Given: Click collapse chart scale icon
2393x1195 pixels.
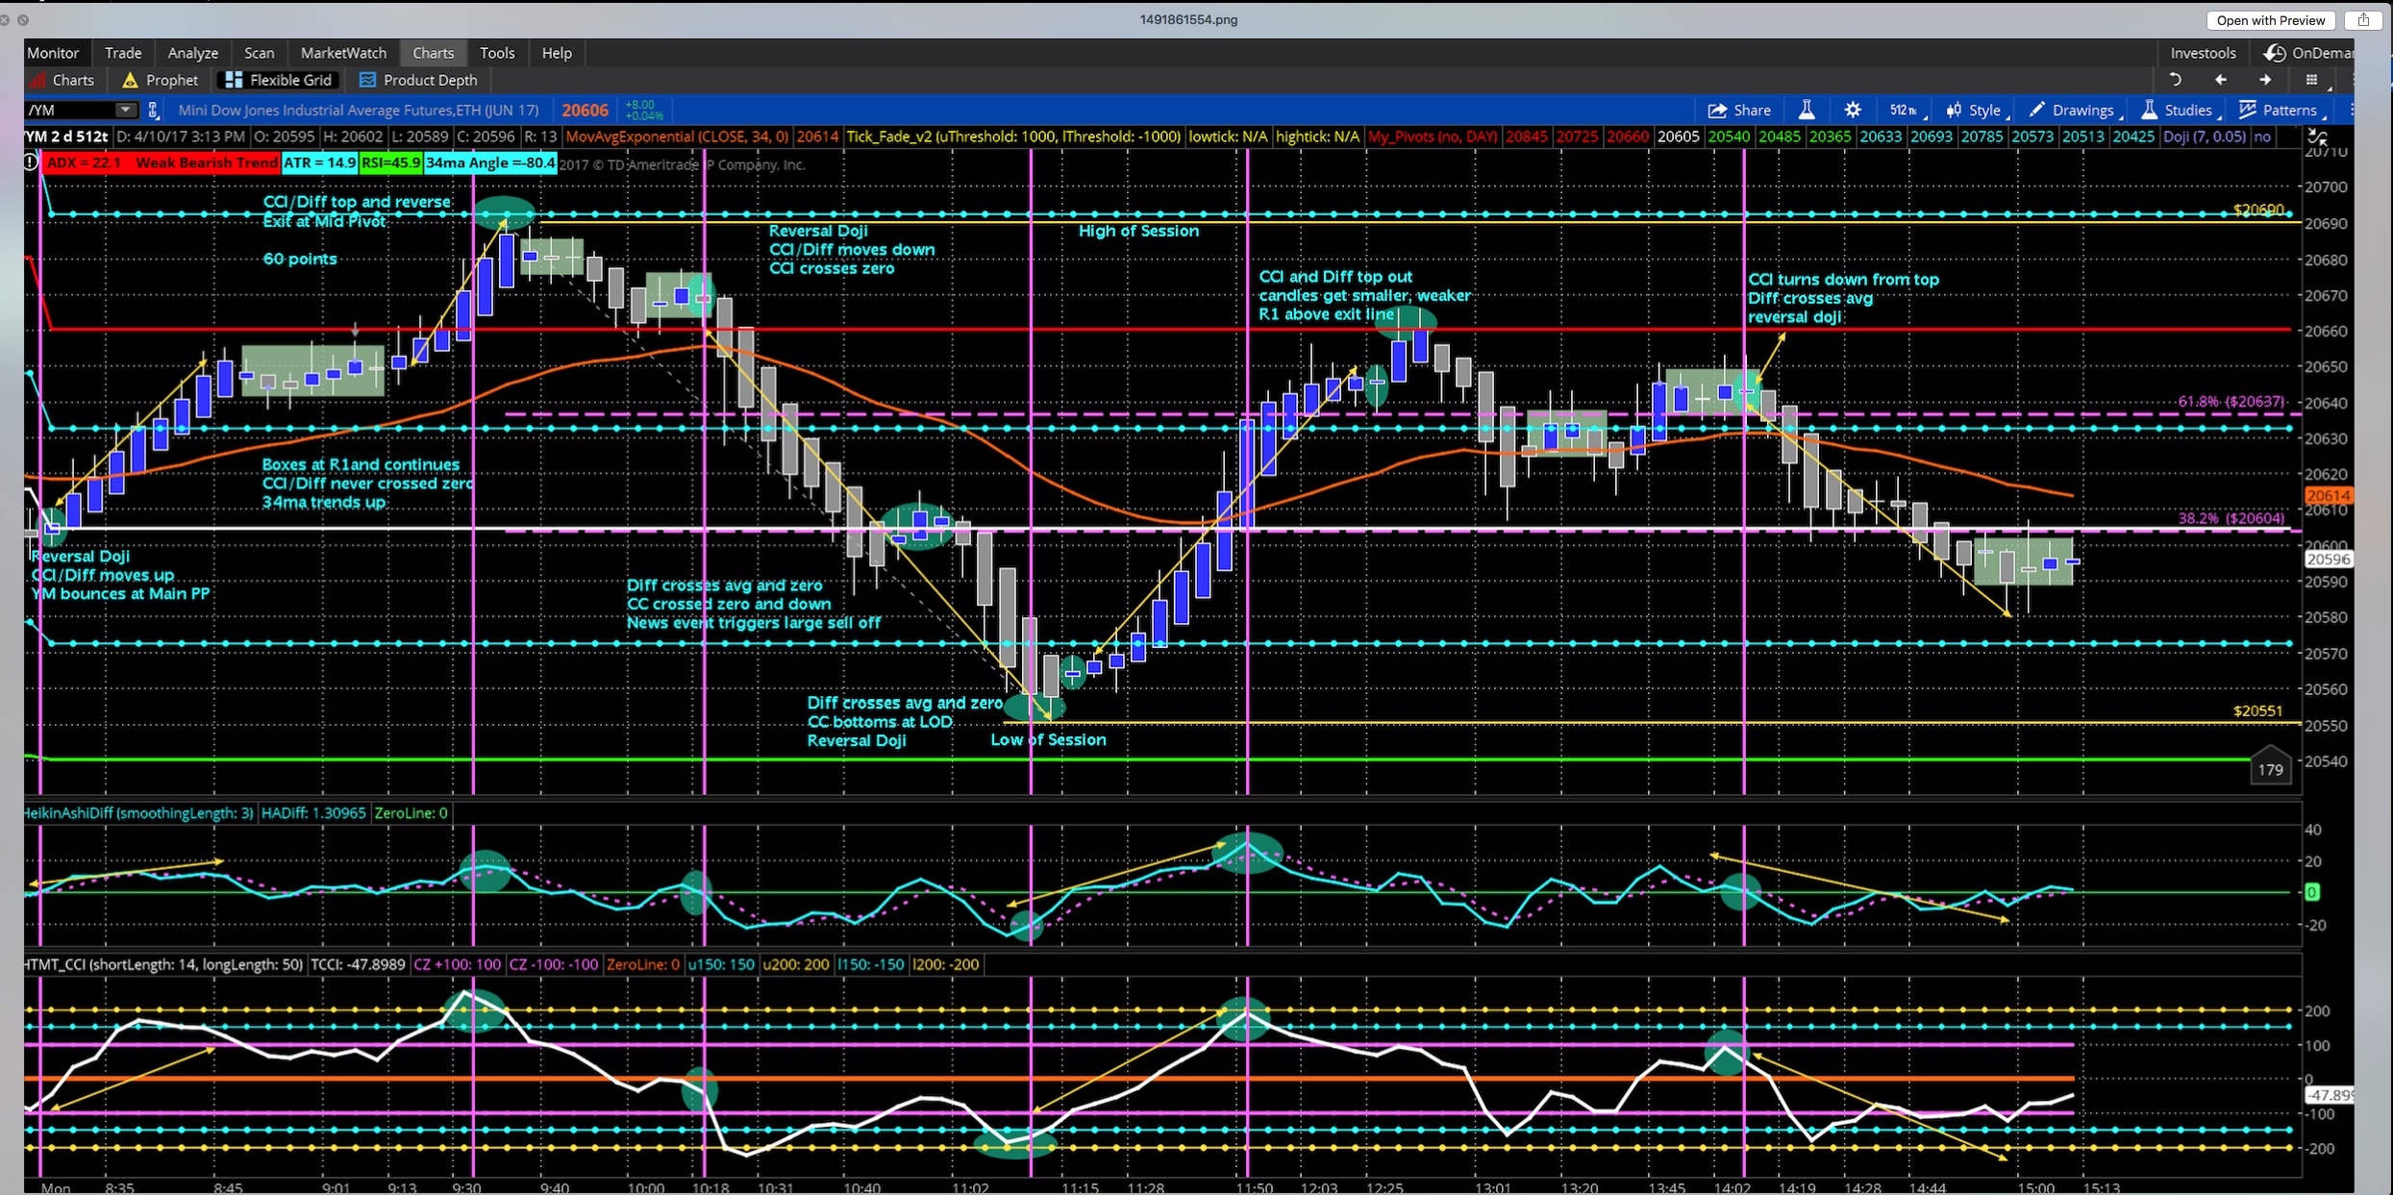Looking at the screenshot, I should tap(2317, 137).
